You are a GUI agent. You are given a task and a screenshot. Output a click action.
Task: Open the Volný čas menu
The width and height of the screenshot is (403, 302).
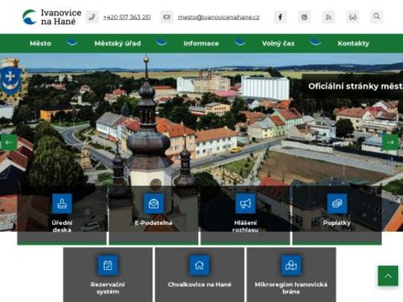(x=278, y=43)
